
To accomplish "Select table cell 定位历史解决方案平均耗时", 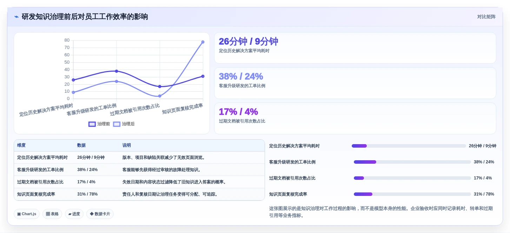I will 42,157.
